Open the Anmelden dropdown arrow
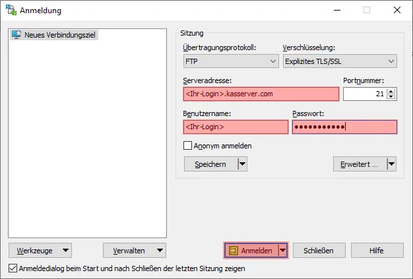 (282, 251)
